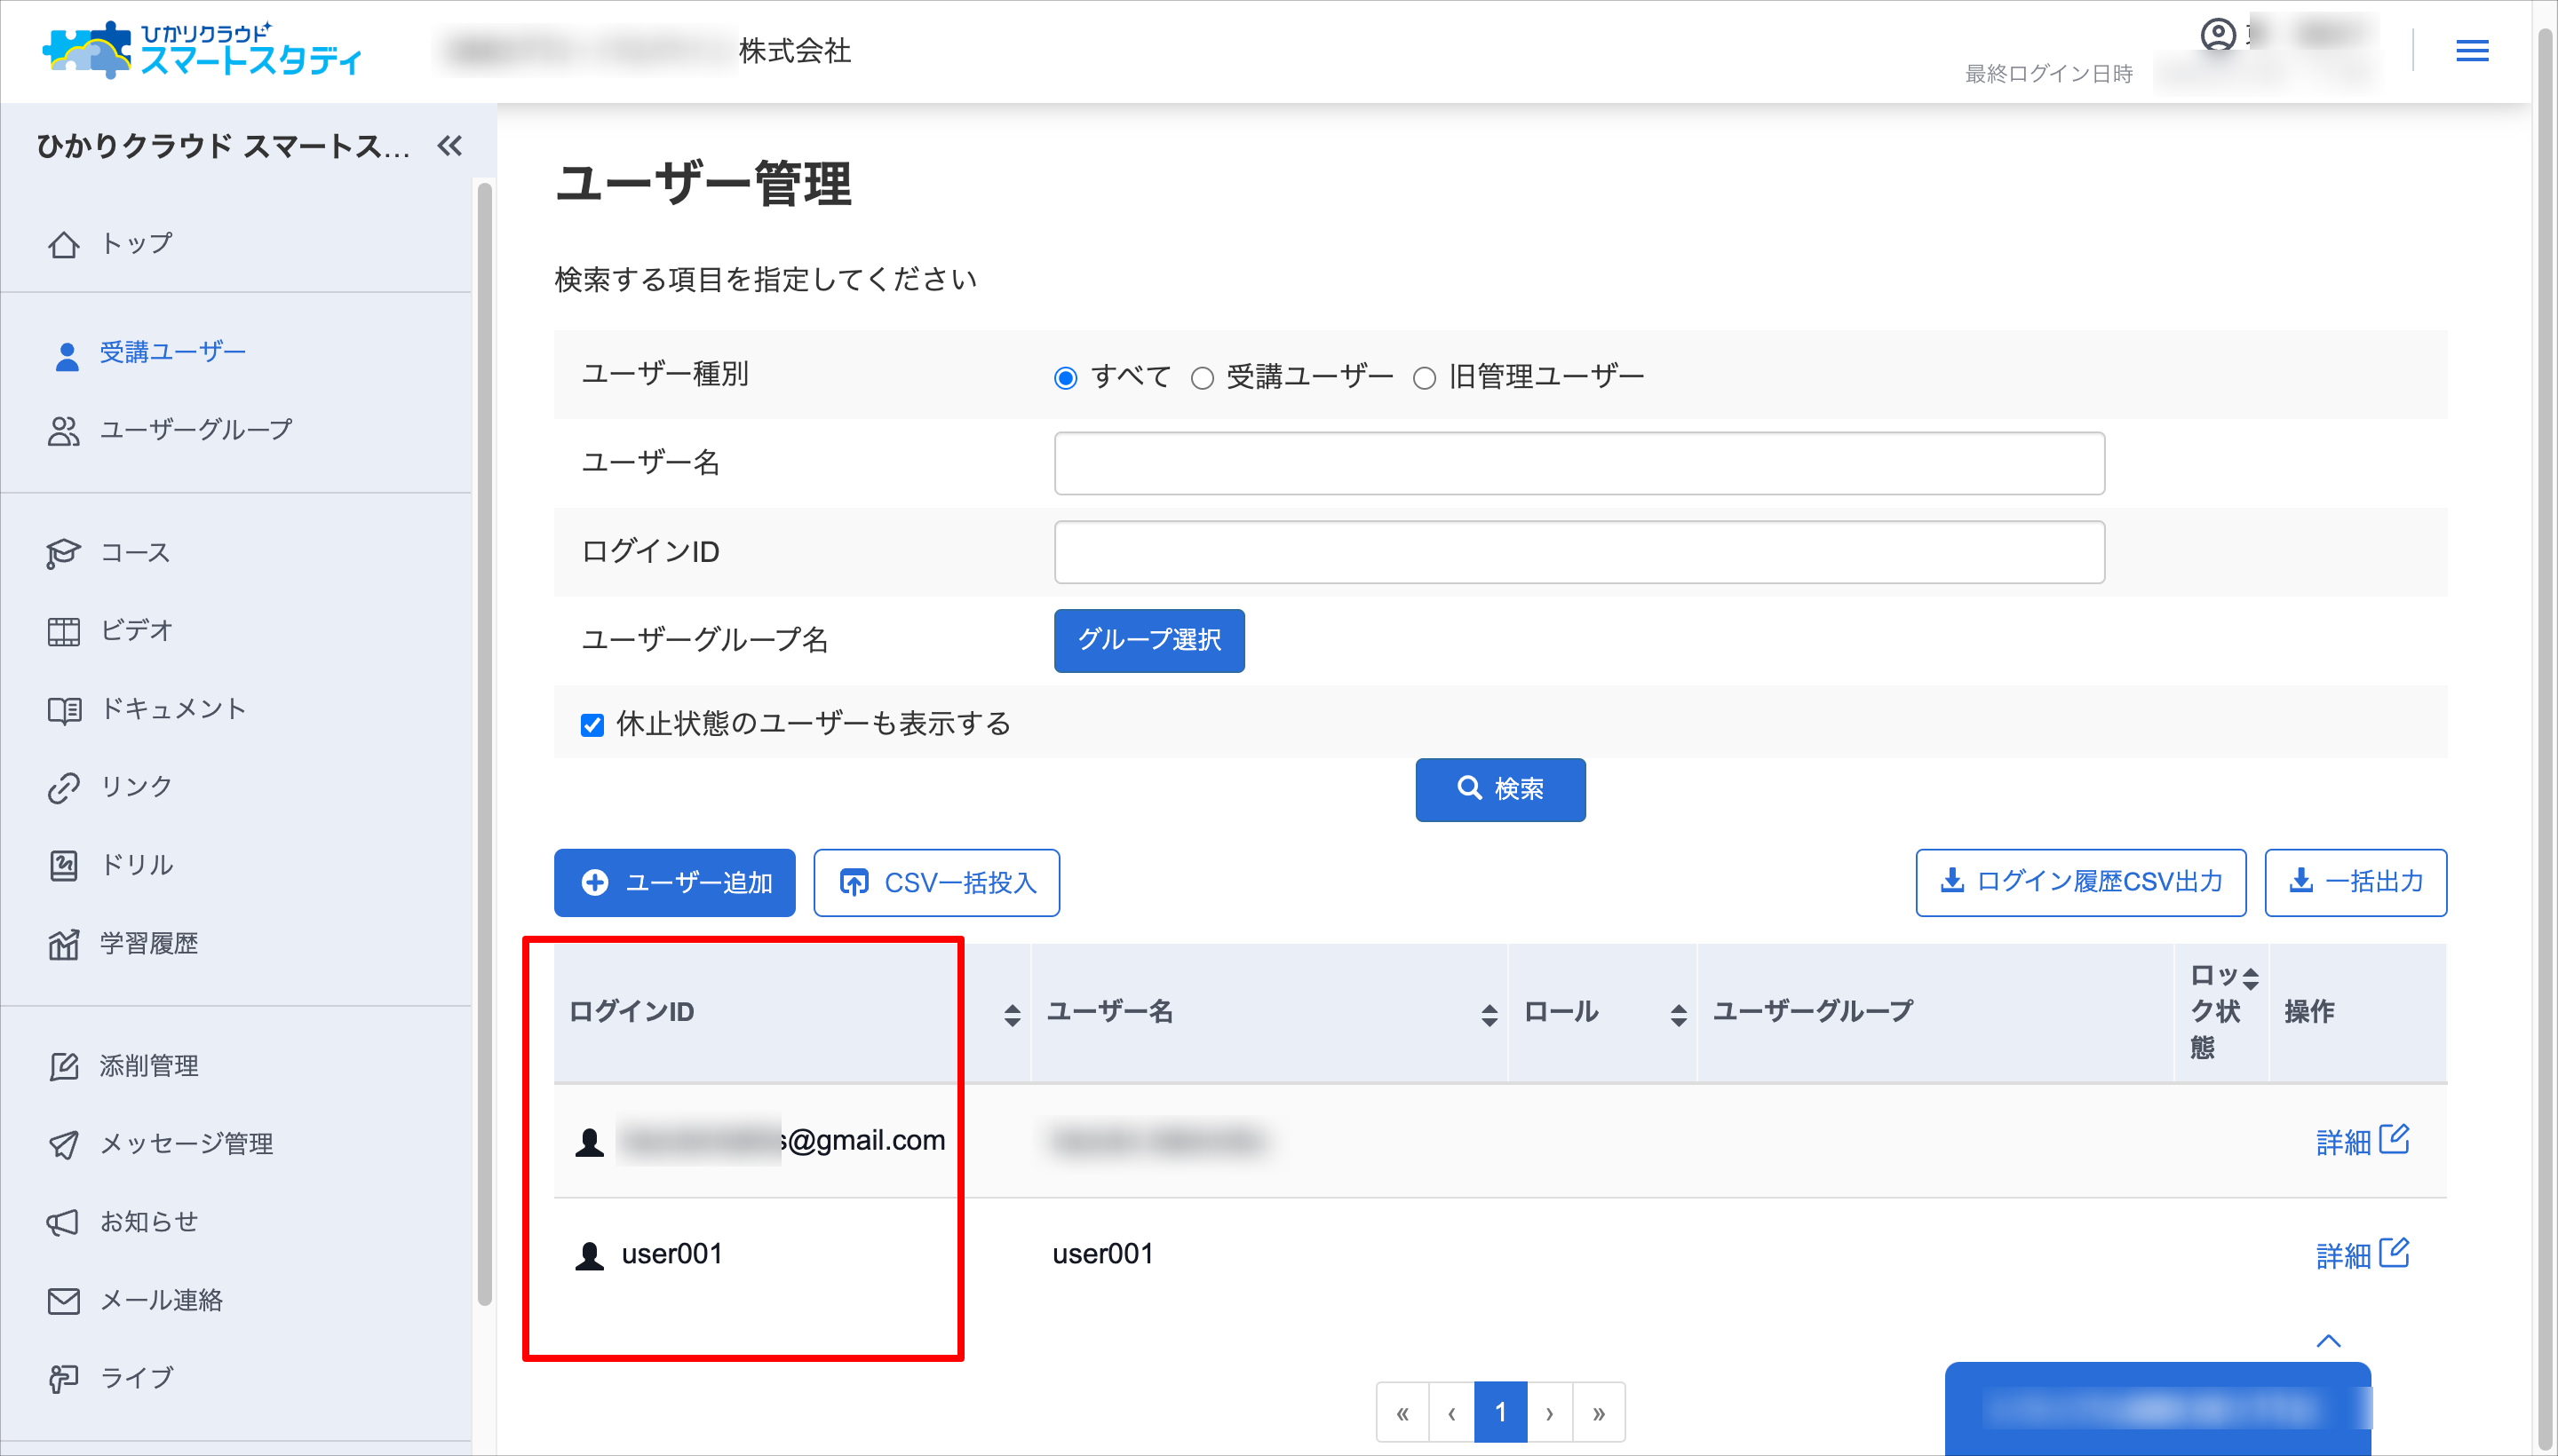This screenshot has height=1456, width=2558.
Task: Open メール連絡 menu item
Action: pos(160,1300)
